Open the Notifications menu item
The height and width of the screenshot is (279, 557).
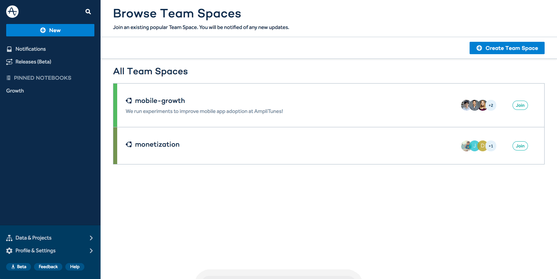tap(31, 49)
